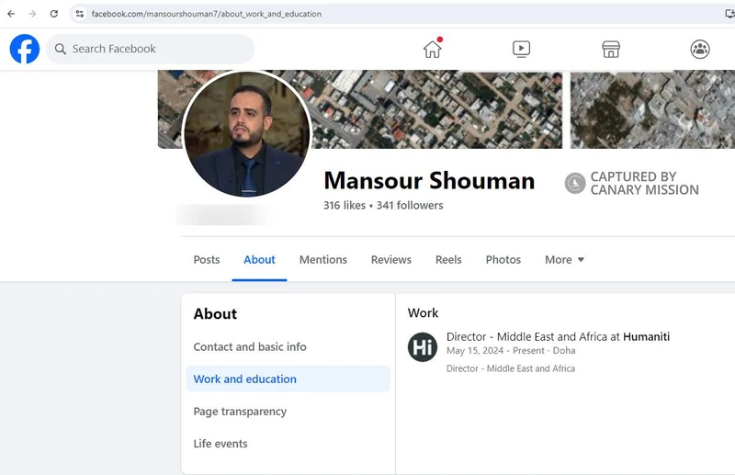Open the Groups icon
The width and height of the screenshot is (735, 475).
click(x=700, y=50)
